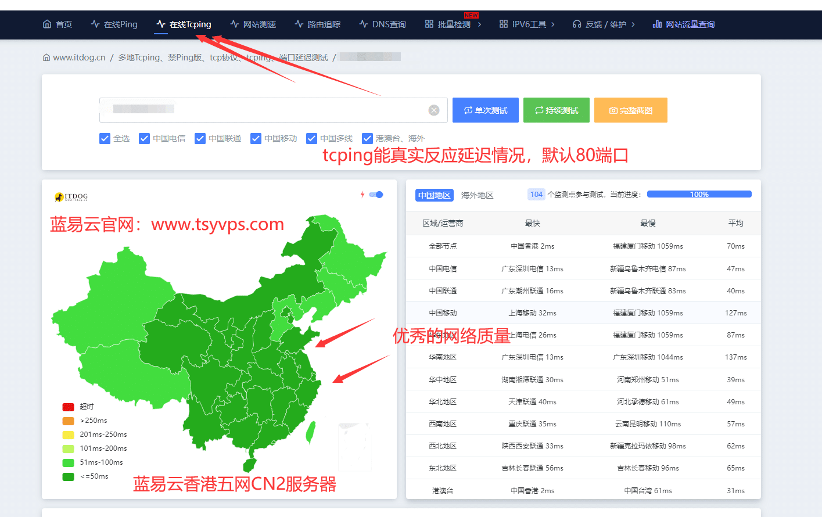
Task: Switch off the map lightning toggle
Action: [376, 195]
